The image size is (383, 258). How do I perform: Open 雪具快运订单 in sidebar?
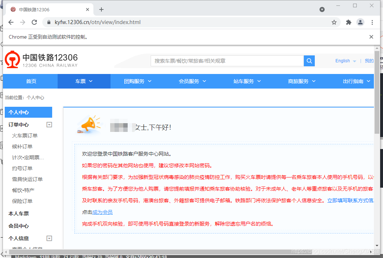pos(27,179)
